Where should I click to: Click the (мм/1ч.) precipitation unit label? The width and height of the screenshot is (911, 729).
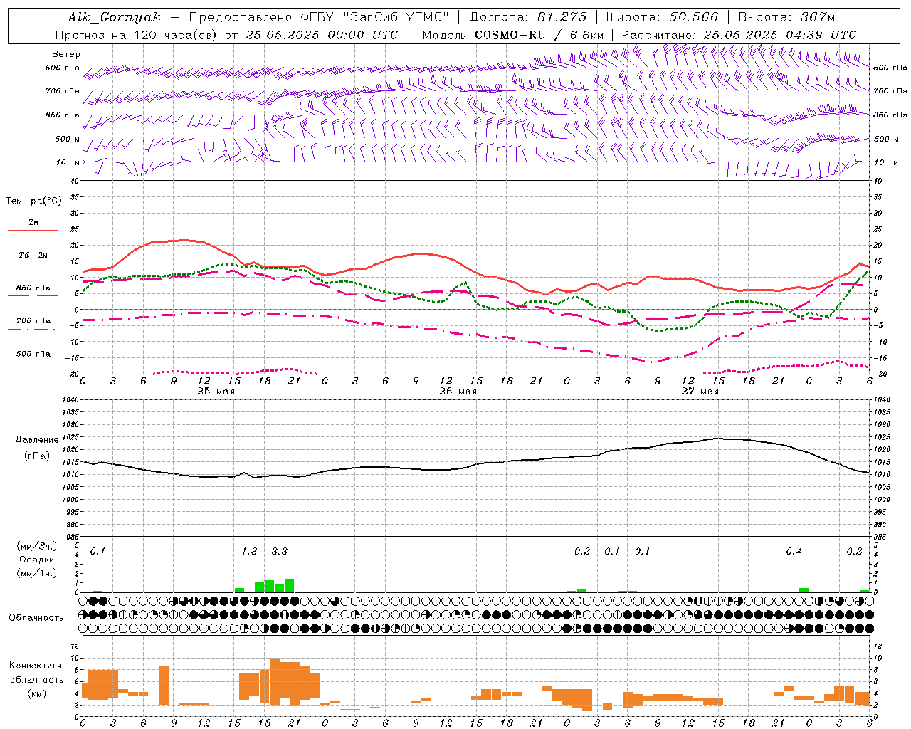(36, 573)
